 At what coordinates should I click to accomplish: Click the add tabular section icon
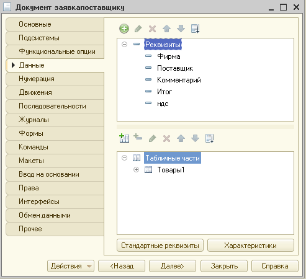124,138
